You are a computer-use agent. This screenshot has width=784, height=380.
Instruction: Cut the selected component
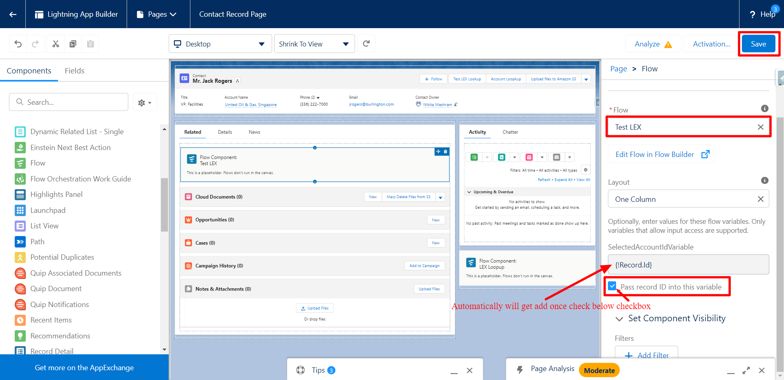pyautogui.click(x=56, y=44)
